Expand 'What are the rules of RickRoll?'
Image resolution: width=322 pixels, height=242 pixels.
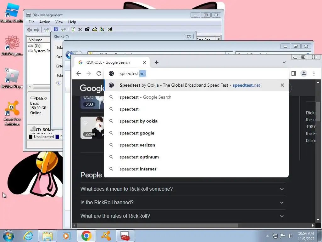click(183, 216)
